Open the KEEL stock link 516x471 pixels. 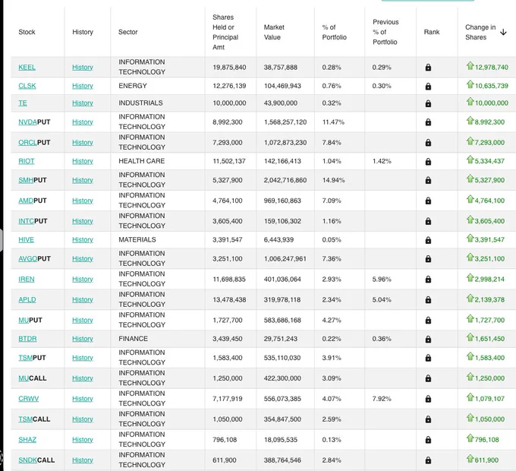click(27, 67)
